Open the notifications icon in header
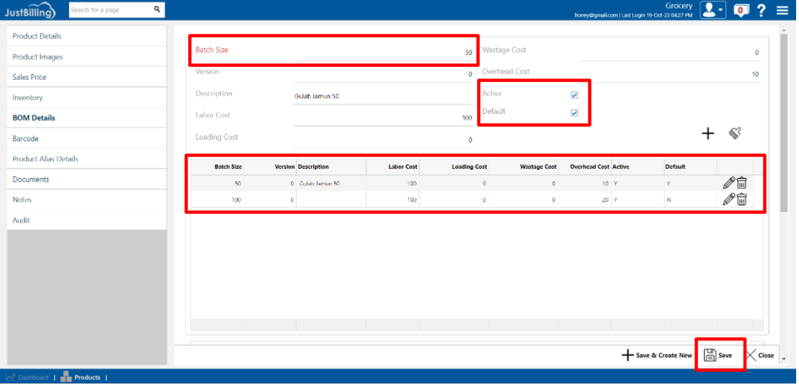The width and height of the screenshot is (799, 384). [x=738, y=10]
